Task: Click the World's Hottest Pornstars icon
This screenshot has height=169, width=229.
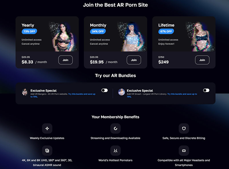Action: click(x=115, y=150)
